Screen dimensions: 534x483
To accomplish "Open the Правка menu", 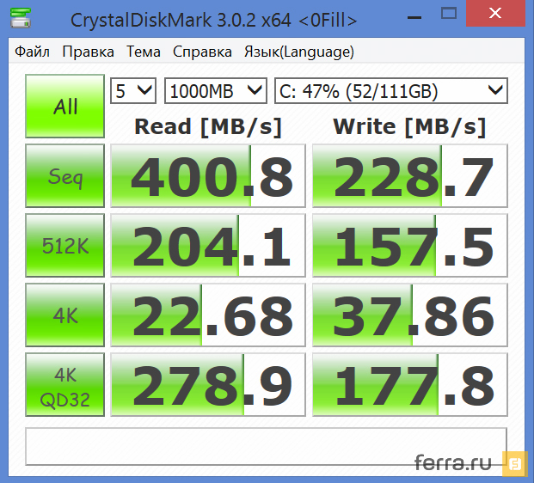I will (88, 52).
